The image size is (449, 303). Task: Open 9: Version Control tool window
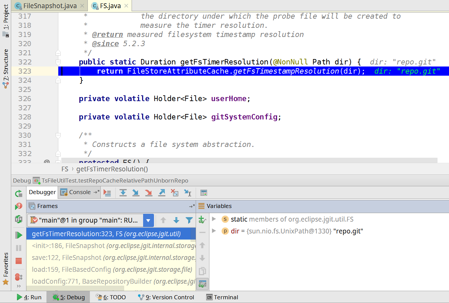pos(166,297)
